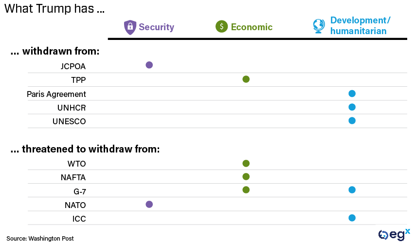This screenshot has width=415, height=246.
Task: Select the Security column header label
Action: (156, 27)
